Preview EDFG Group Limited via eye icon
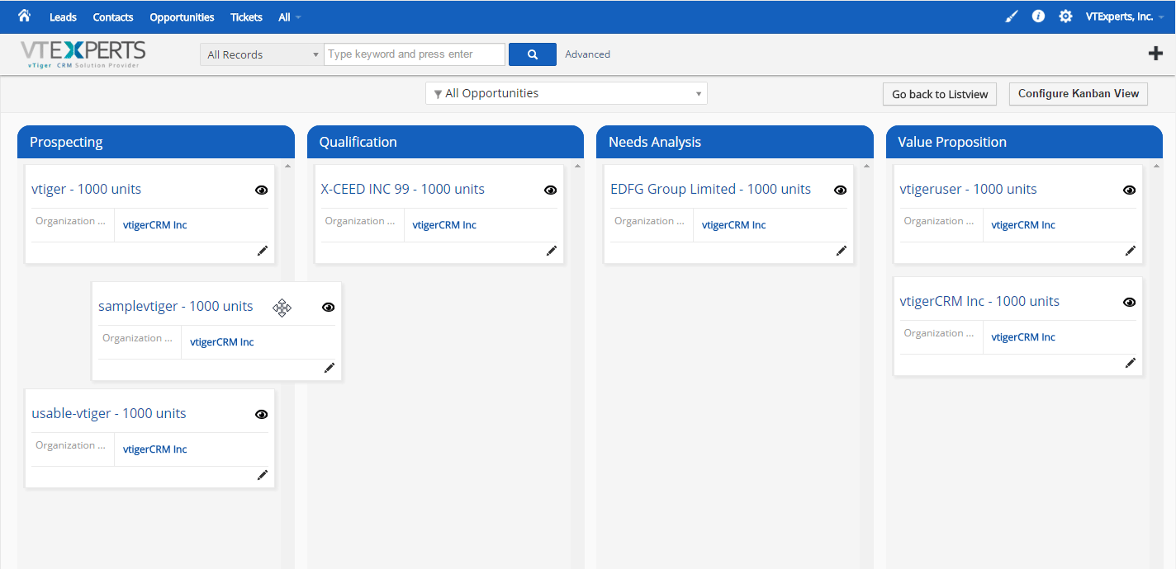The width and height of the screenshot is (1176, 569). [x=841, y=190]
